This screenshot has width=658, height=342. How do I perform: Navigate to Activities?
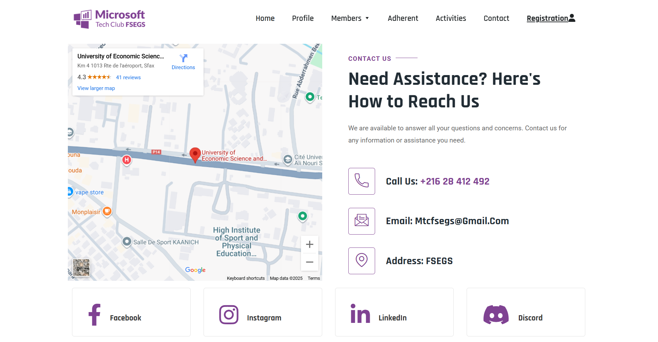click(x=451, y=18)
